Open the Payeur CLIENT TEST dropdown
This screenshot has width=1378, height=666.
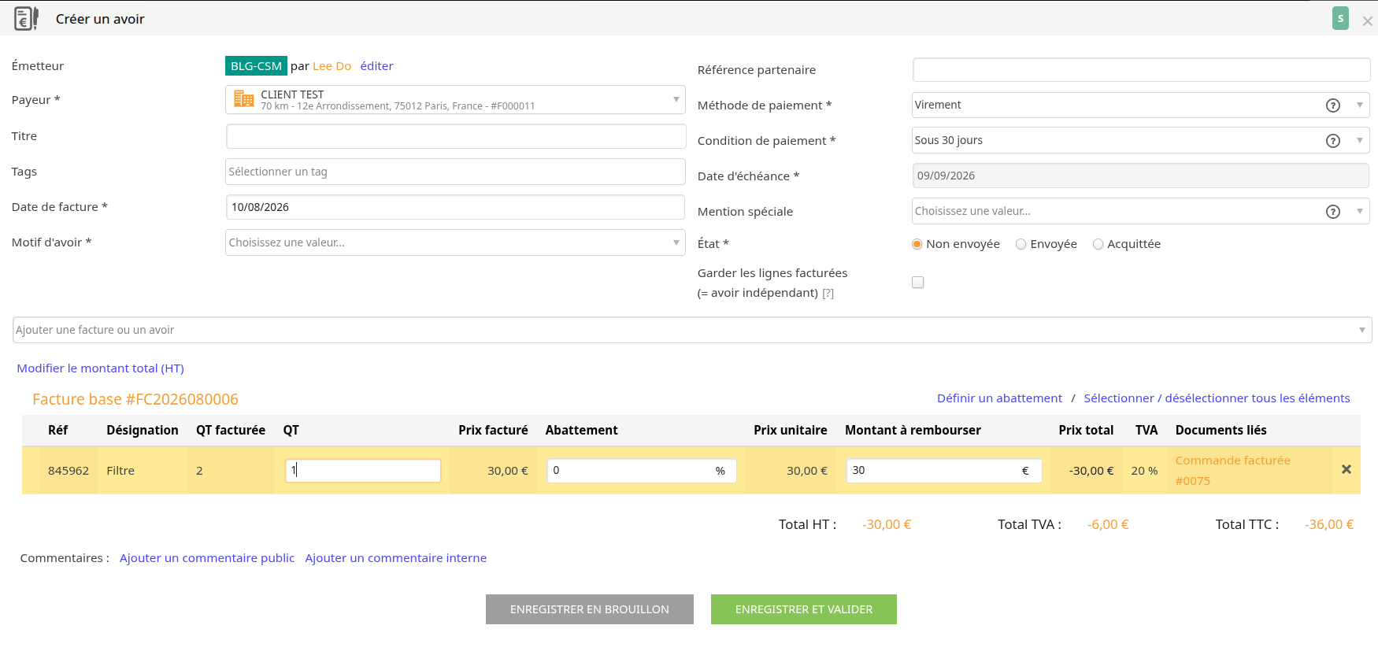coord(455,99)
